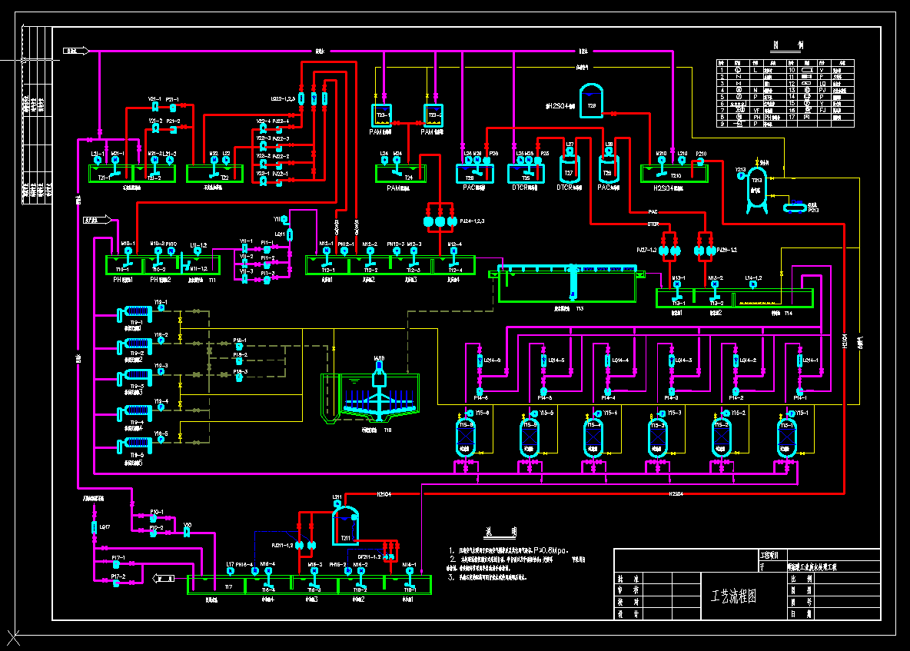Select the M14-1 mixer symbol

(x=409, y=576)
